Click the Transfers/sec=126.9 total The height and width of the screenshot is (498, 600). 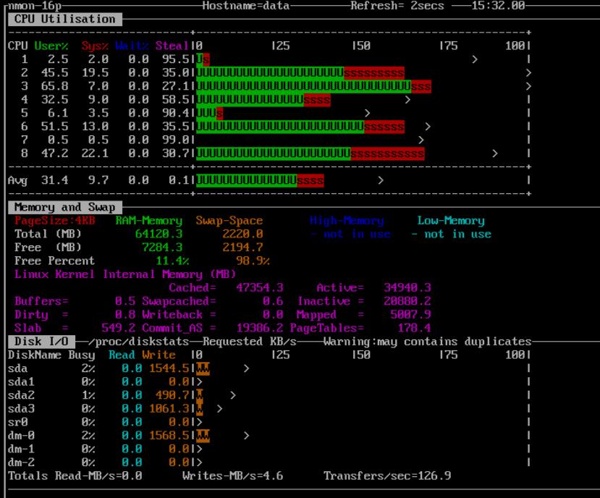click(387, 476)
